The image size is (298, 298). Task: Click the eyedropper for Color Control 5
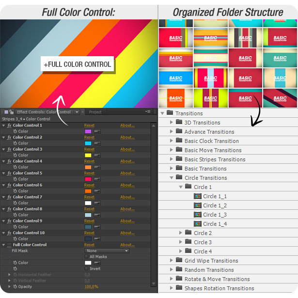point(97,179)
